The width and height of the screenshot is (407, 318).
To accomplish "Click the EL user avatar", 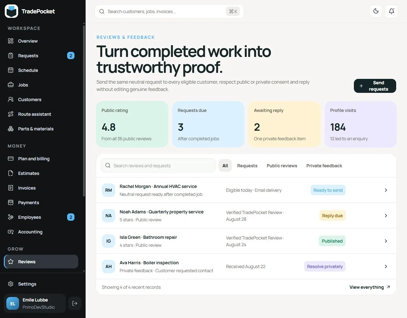I will [13, 303].
